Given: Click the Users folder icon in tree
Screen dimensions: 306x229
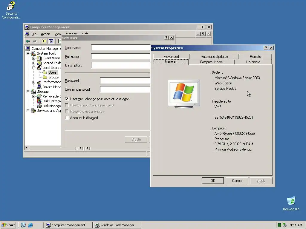Looking at the screenshot, I should 45,72.
